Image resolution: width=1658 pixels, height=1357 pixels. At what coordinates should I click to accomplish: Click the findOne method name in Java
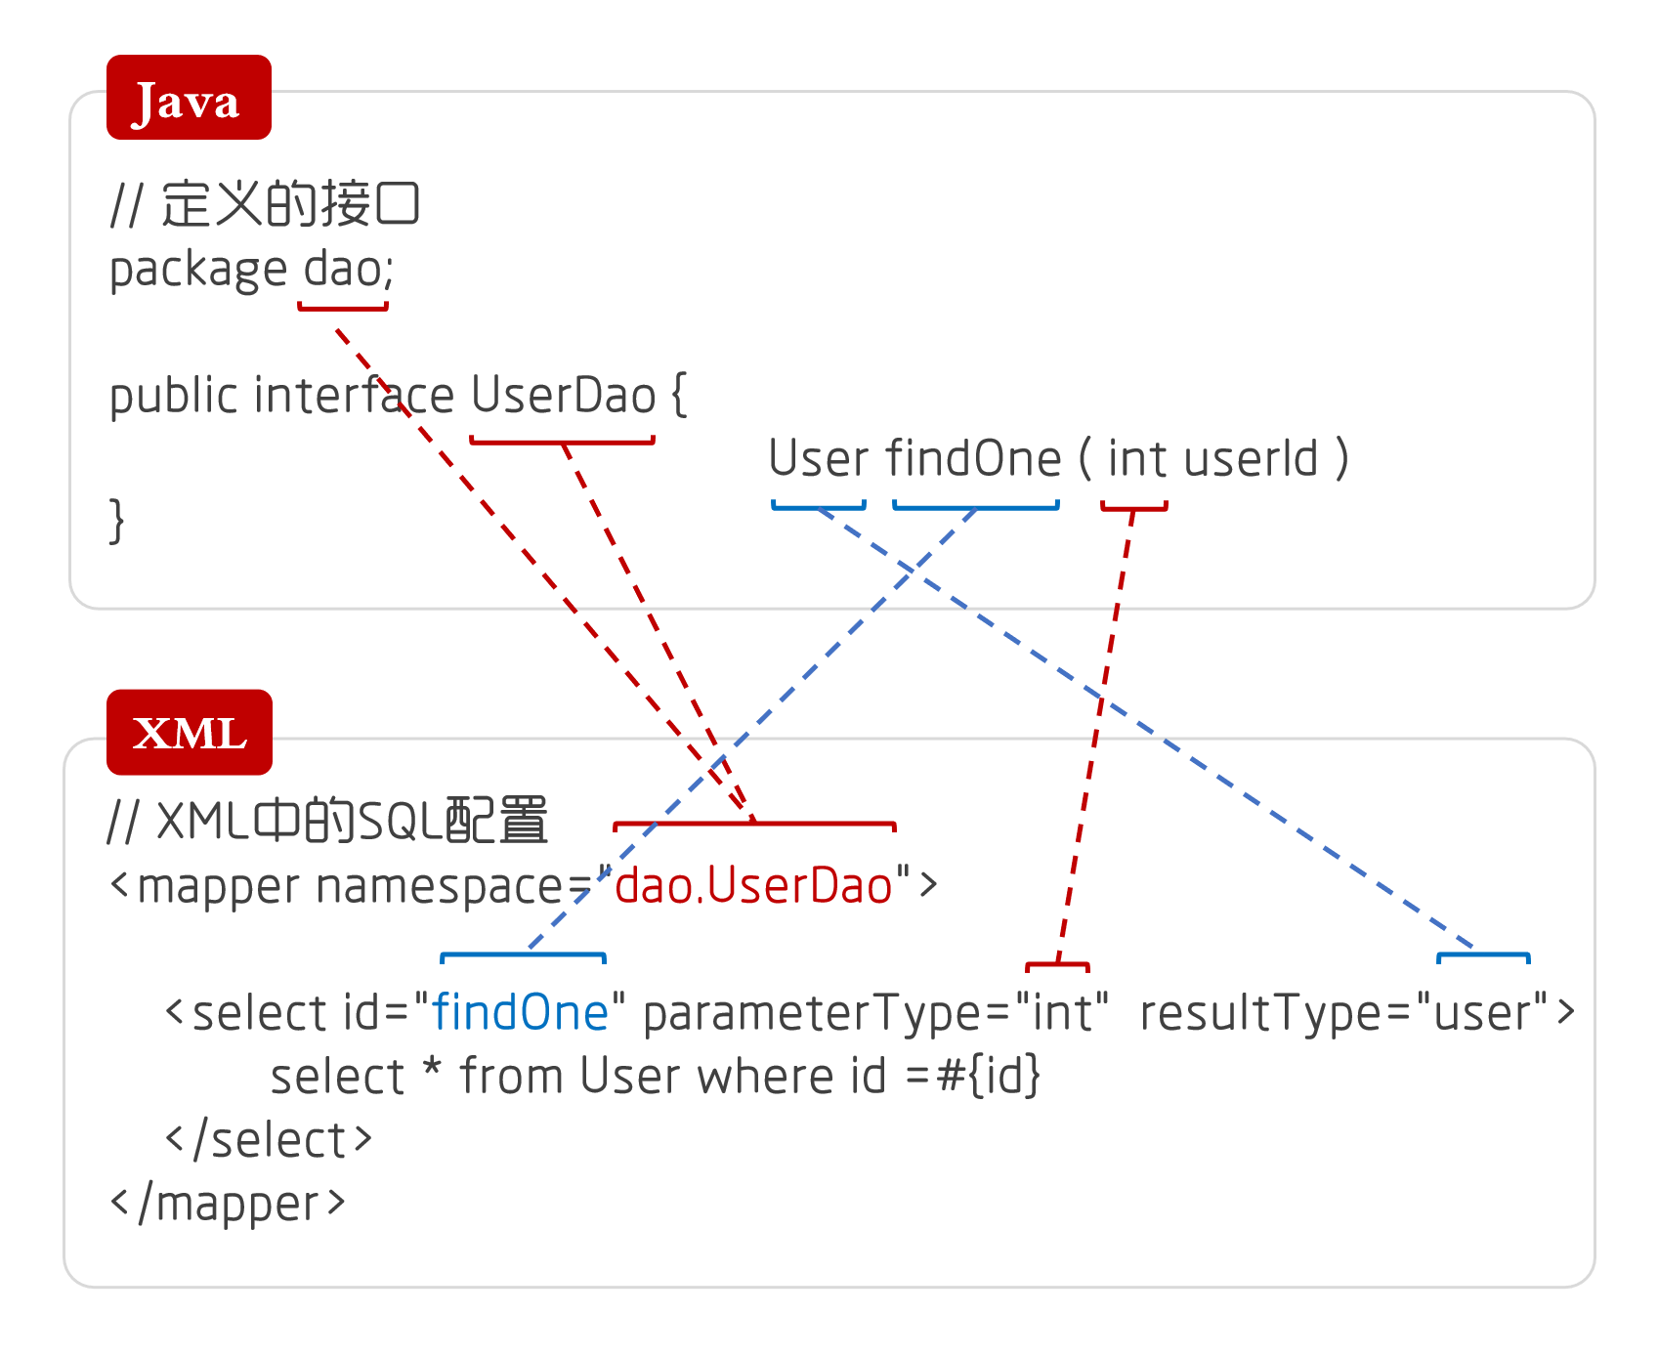[974, 458]
